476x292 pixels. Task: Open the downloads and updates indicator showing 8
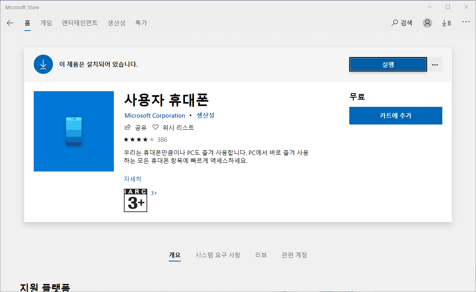point(446,23)
